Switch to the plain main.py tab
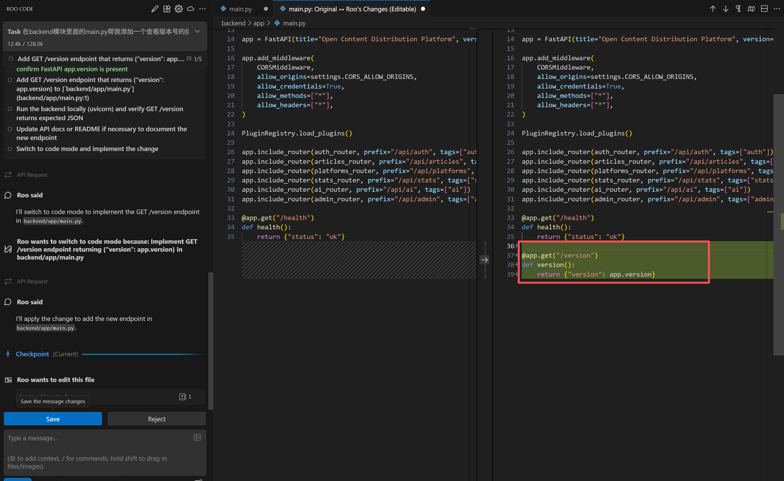The width and height of the screenshot is (784, 481). tap(240, 9)
